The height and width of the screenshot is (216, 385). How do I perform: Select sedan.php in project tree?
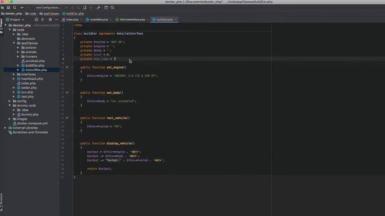tap(26, 88)
